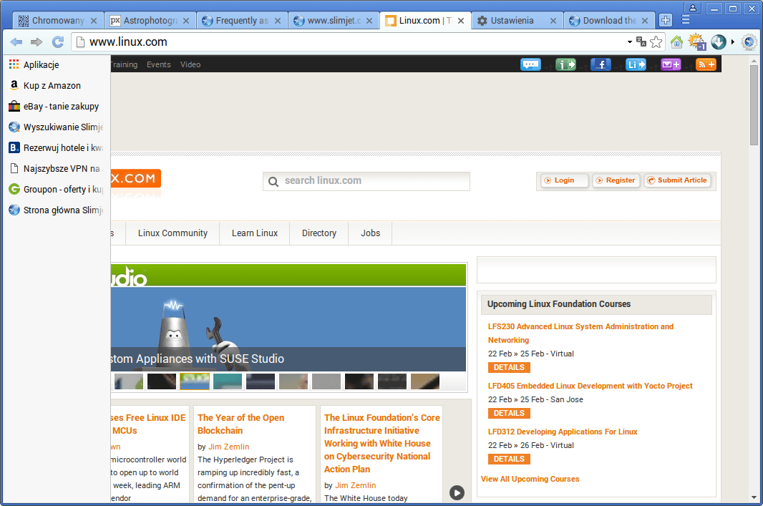This screenshot has width=763, height=506.
Task: Open Slimjet settings gear-globe icon
Action: (x=749, y=42)
